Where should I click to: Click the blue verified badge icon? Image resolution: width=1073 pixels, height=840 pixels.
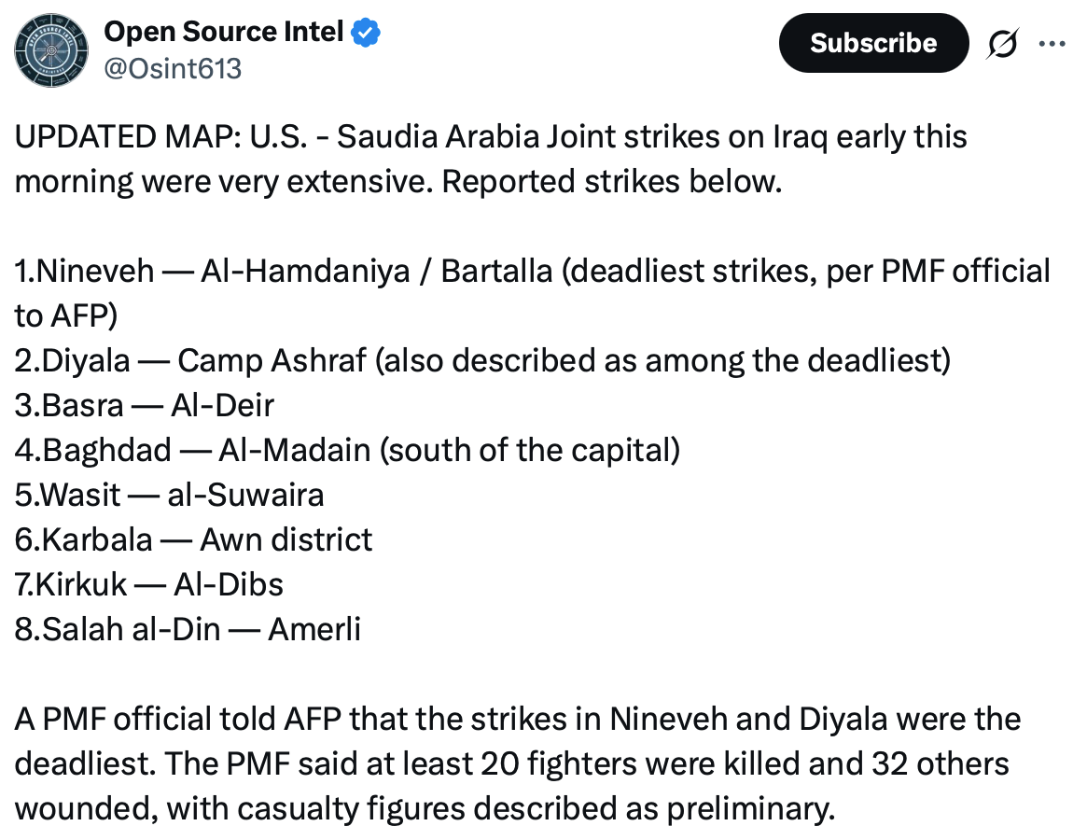[366, 32]
